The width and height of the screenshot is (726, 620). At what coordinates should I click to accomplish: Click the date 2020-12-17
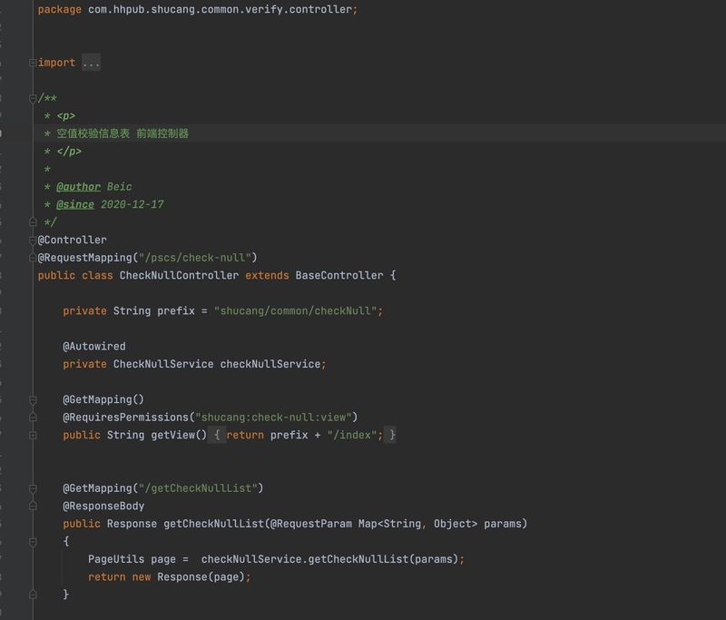[132, 204]
